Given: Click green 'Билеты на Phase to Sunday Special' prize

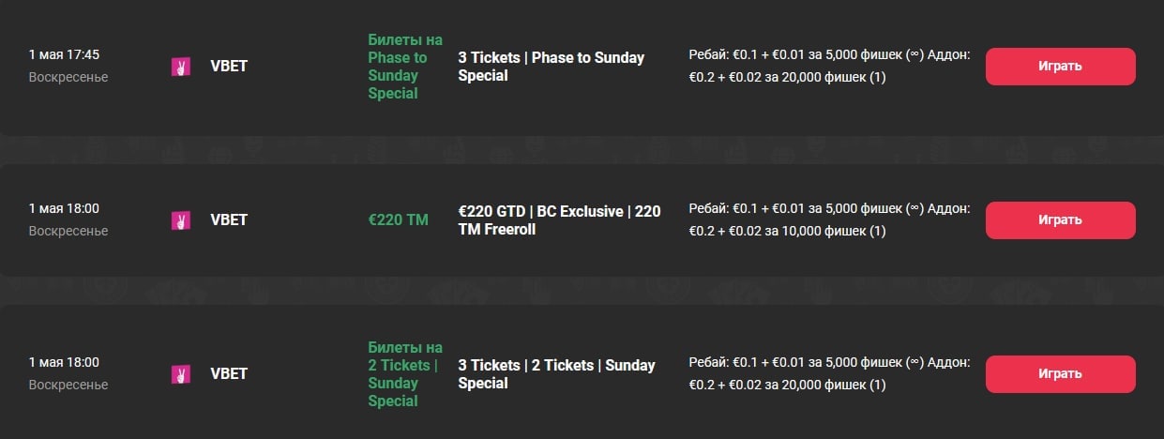Looking at the screenshot, I should [404, 67].
